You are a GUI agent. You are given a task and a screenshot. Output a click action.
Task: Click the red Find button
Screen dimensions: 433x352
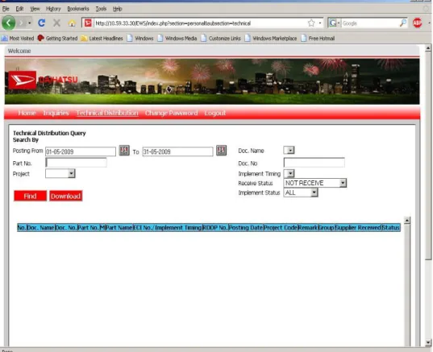(30, 196)
